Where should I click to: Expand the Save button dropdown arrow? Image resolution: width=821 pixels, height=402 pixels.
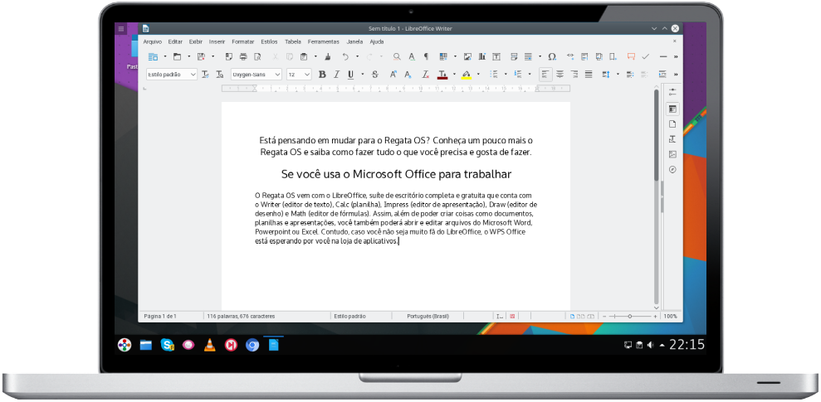[213, 56]
